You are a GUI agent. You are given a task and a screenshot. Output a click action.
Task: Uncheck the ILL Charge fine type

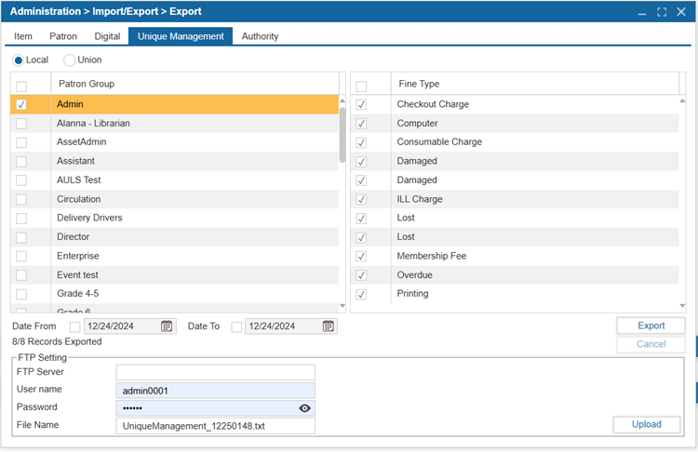(x=361, y=199)
